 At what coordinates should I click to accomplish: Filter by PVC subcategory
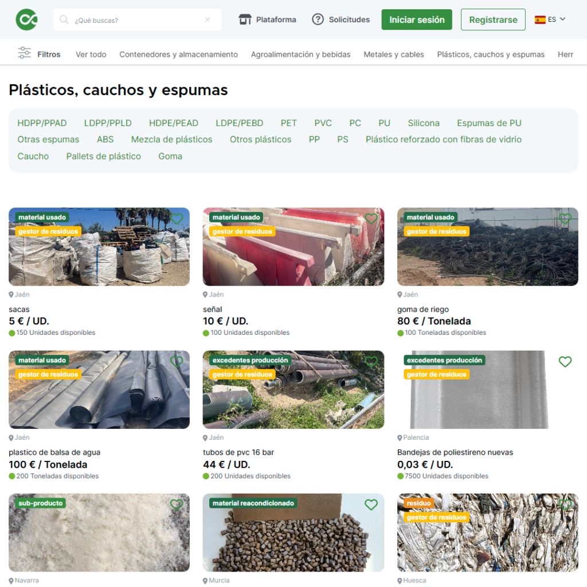pyautogui.click(x=323, y=123)
